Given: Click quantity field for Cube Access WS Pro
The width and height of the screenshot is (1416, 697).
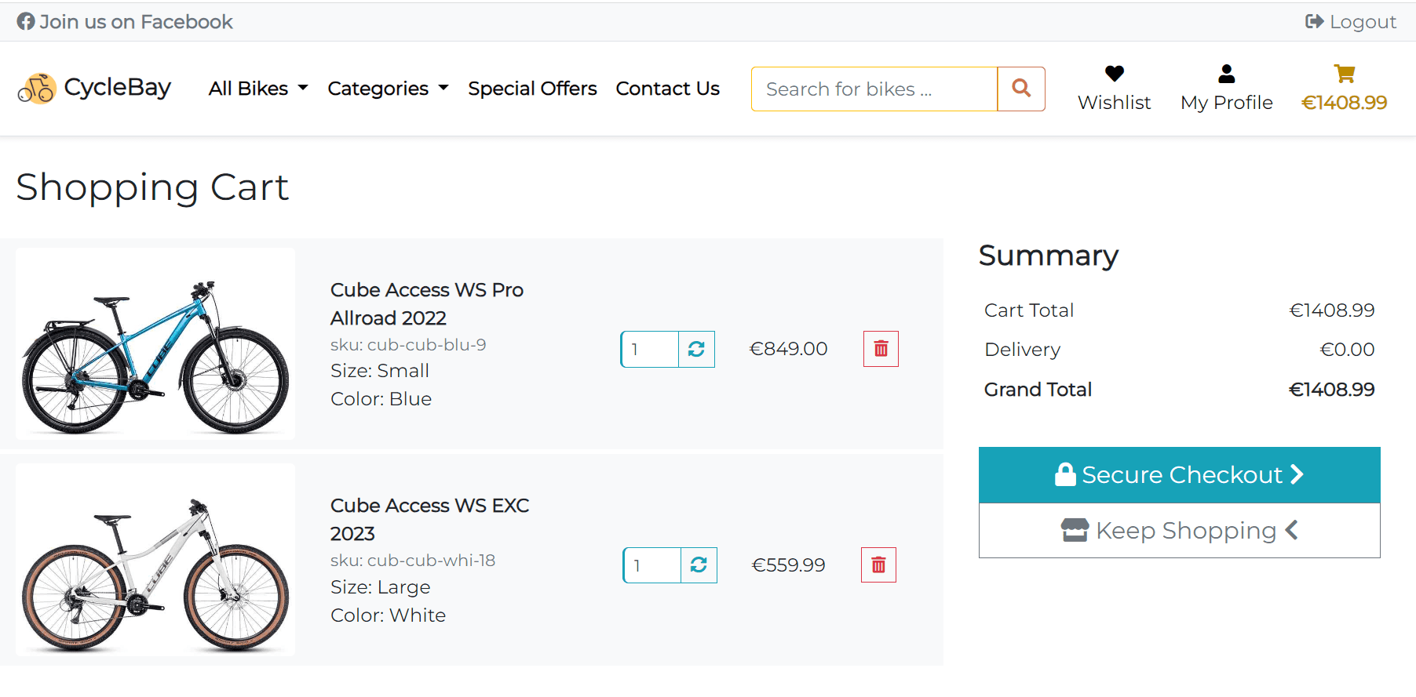Looking at the screenshot, I should coord(650,349).
